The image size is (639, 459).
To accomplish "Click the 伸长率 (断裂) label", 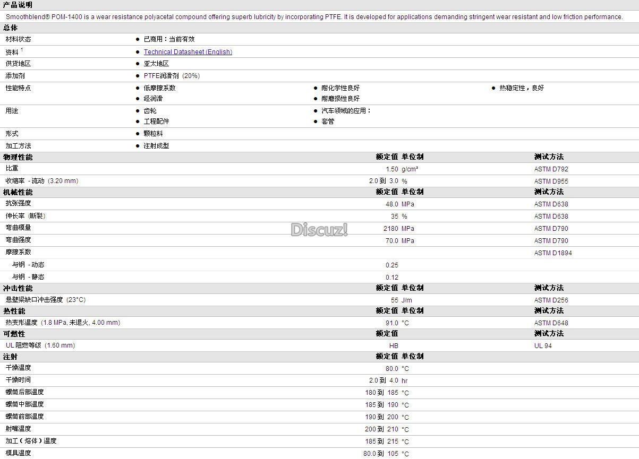I will coord(26,216).
